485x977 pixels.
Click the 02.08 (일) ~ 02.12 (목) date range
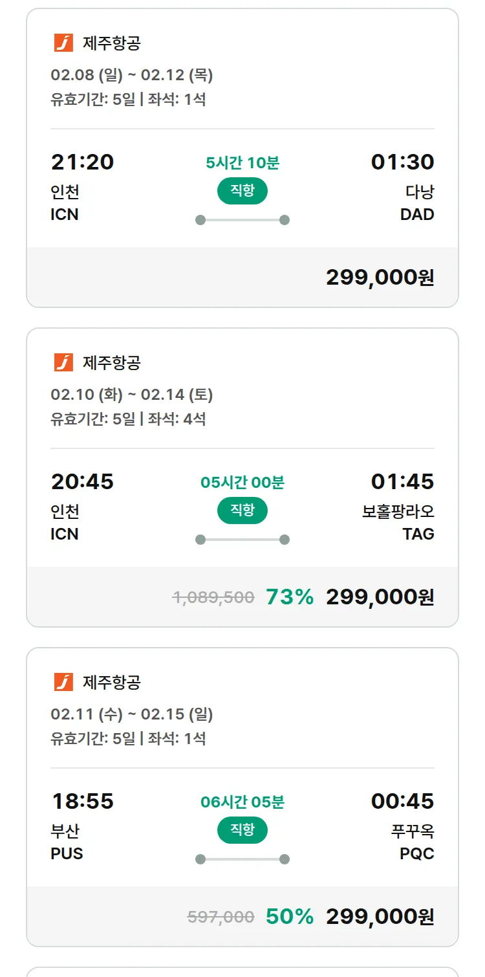click(132, 76)
